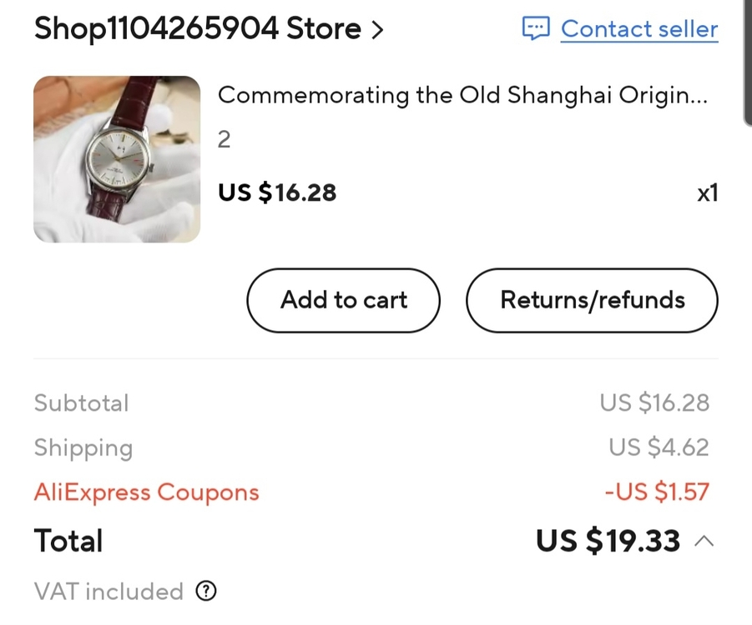Image resolution: width=752 pixels, height=625 pixels.
Task: Click the speech bubble beside Contact seller
Action: 537,28
